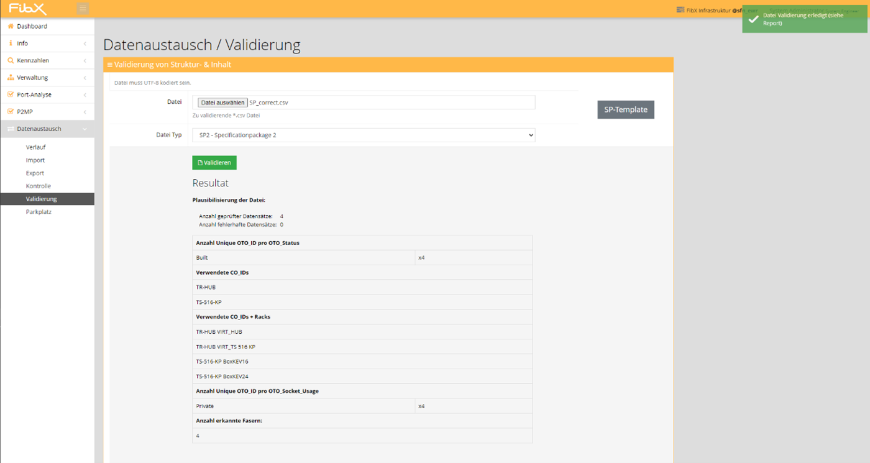
Task: Click the 'Validierung von Struktur- & Inhalt' panel header
Action: pyautogui.click(x=388, y=65)
